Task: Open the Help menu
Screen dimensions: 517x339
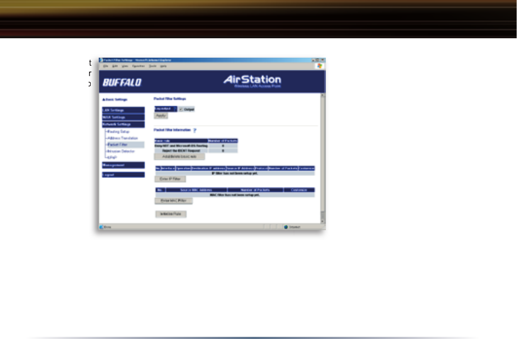Action: (x=163, y=66)
